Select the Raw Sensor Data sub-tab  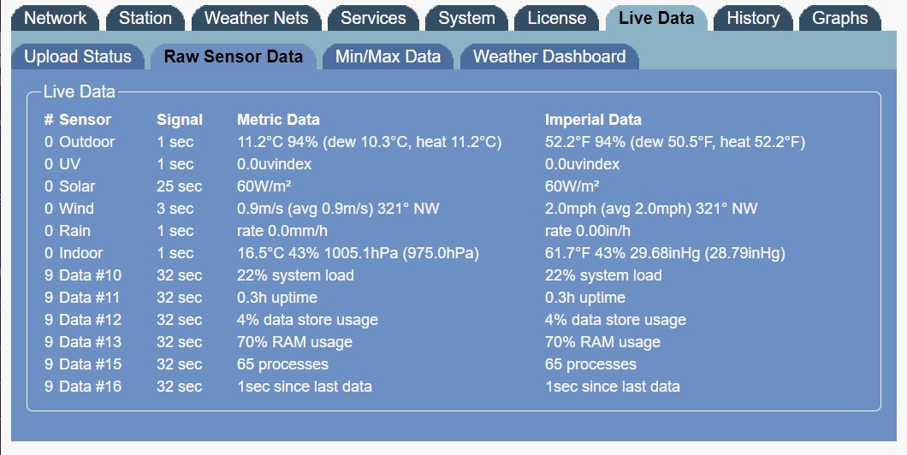tap(233, 56)
